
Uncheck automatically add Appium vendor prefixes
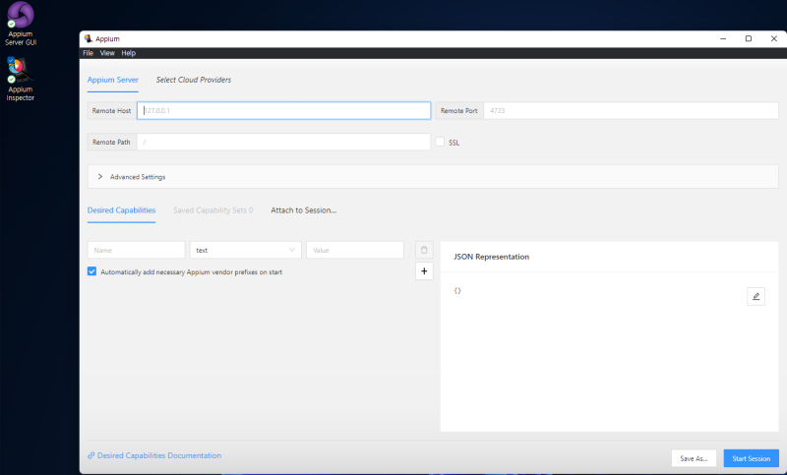click(x=91, y=271)
